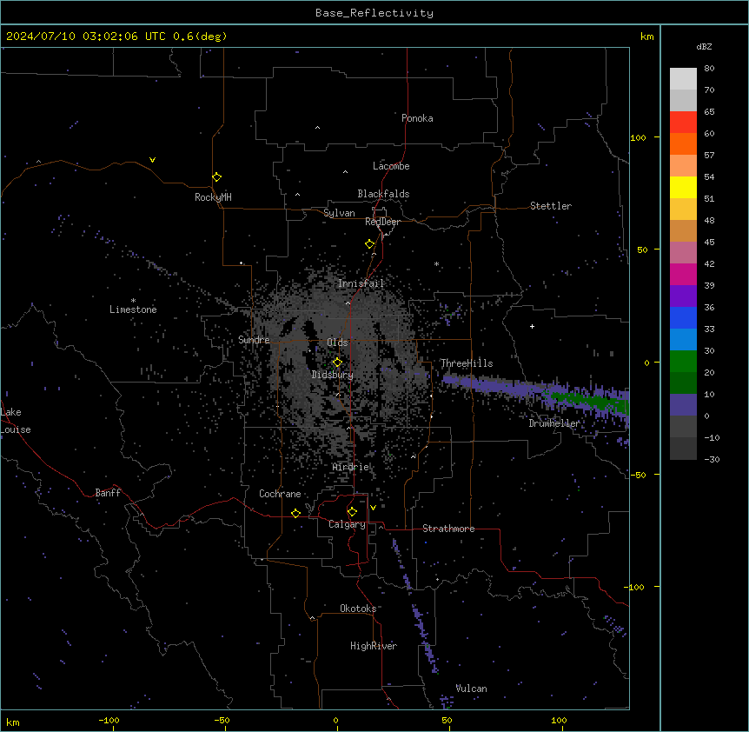Click the Okotoks town label
749x732 pixels.
coord(358,609)
